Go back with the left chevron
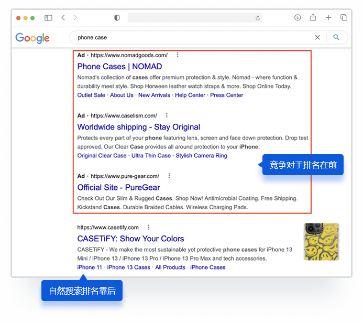Viewport: 363px width, 322px height. [63, 17]
